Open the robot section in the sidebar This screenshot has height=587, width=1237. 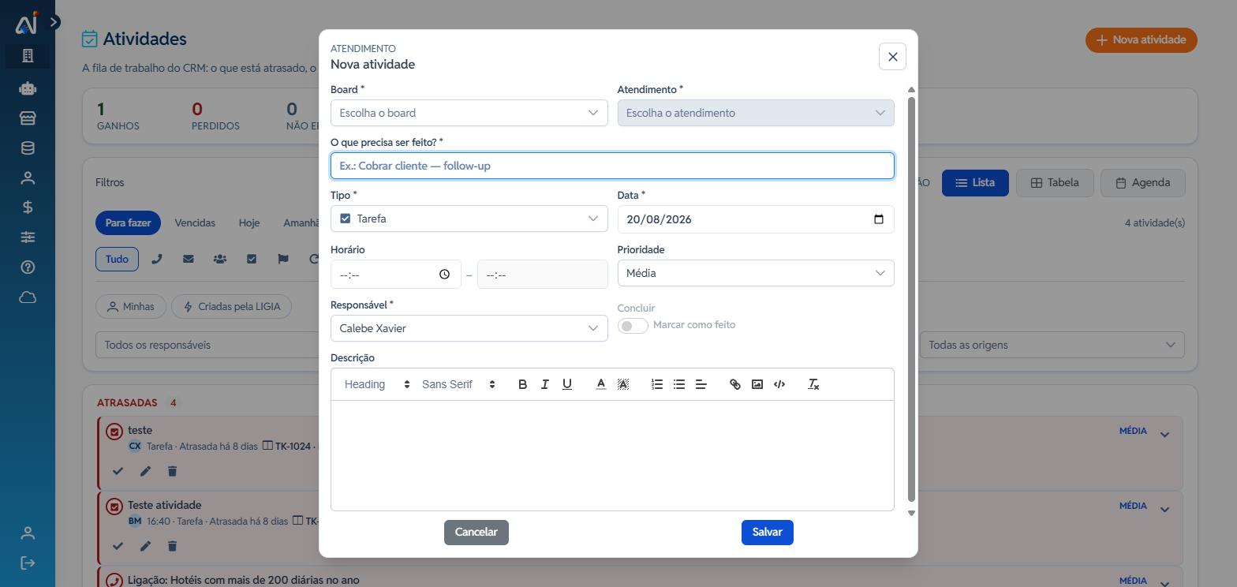(28, 88)
